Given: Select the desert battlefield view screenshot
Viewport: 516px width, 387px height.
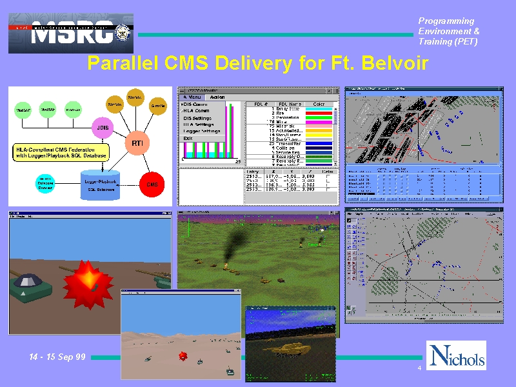Looking at the screenshot, I should tap(181, 335).
